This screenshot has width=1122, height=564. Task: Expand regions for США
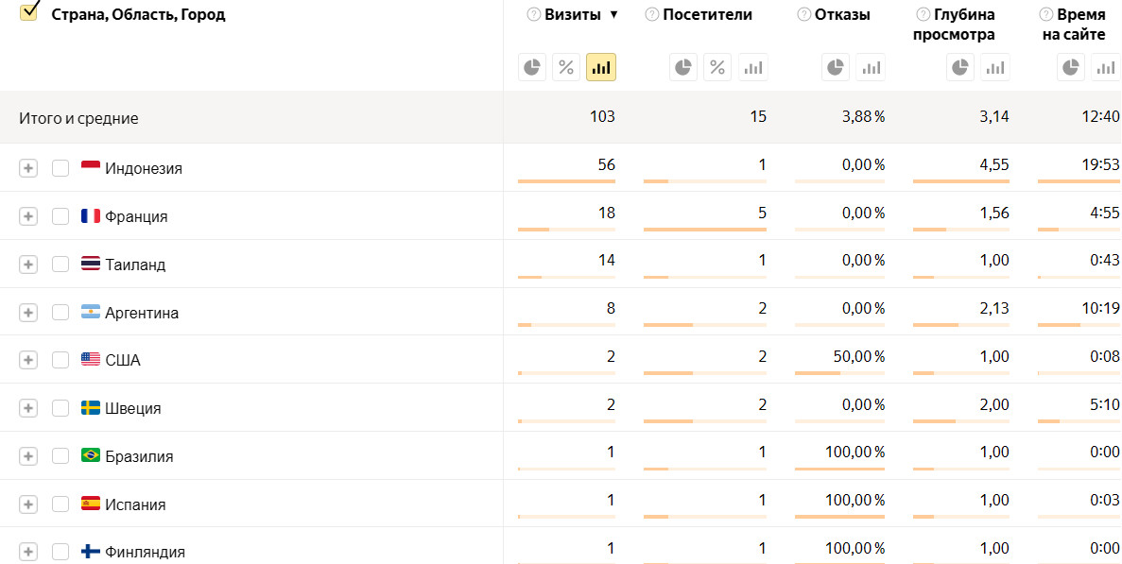pyautogui.click(x=28, y=360)
